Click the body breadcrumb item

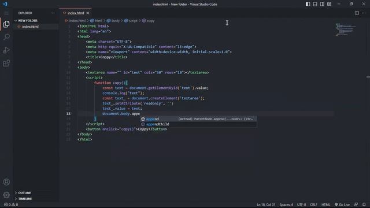(113, 21)
